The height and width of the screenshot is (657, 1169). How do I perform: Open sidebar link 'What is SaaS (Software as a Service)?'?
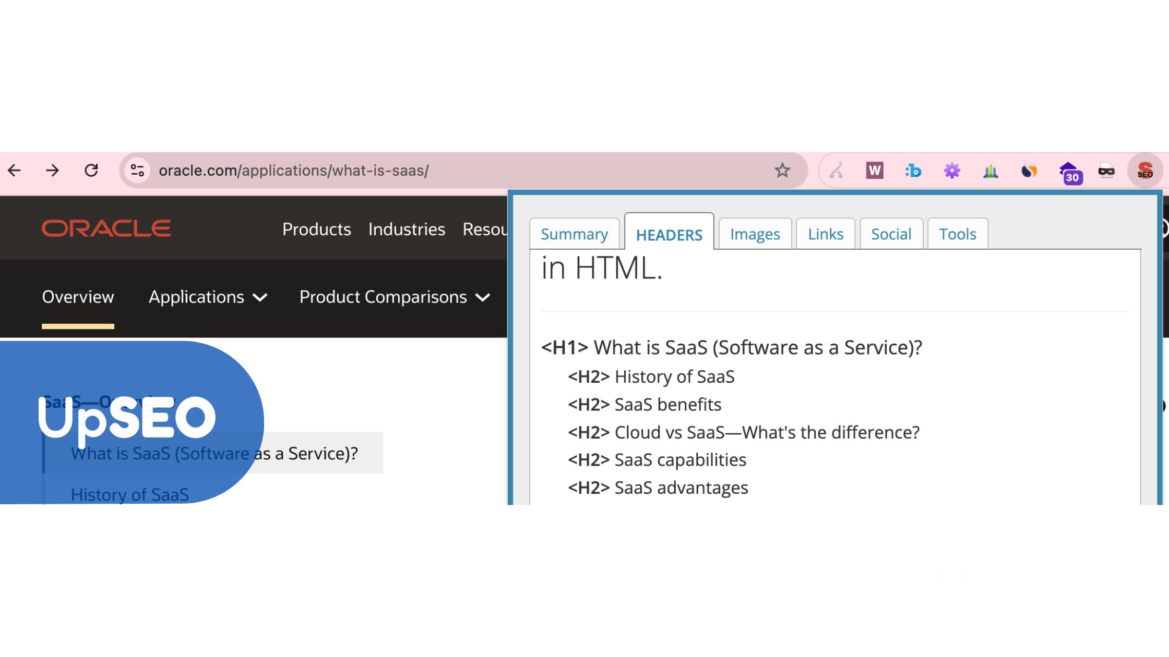(214, 454)
